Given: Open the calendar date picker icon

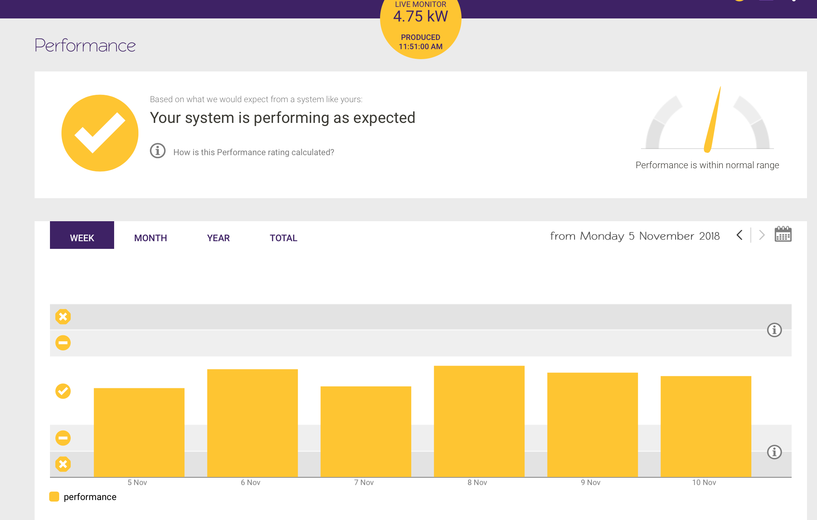Looking at the screenshot, I should pos(783,234).
